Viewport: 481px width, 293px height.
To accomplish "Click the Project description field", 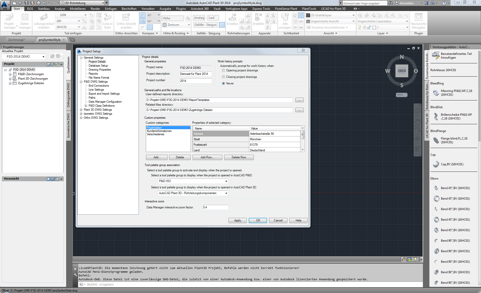I will (195, 74).
